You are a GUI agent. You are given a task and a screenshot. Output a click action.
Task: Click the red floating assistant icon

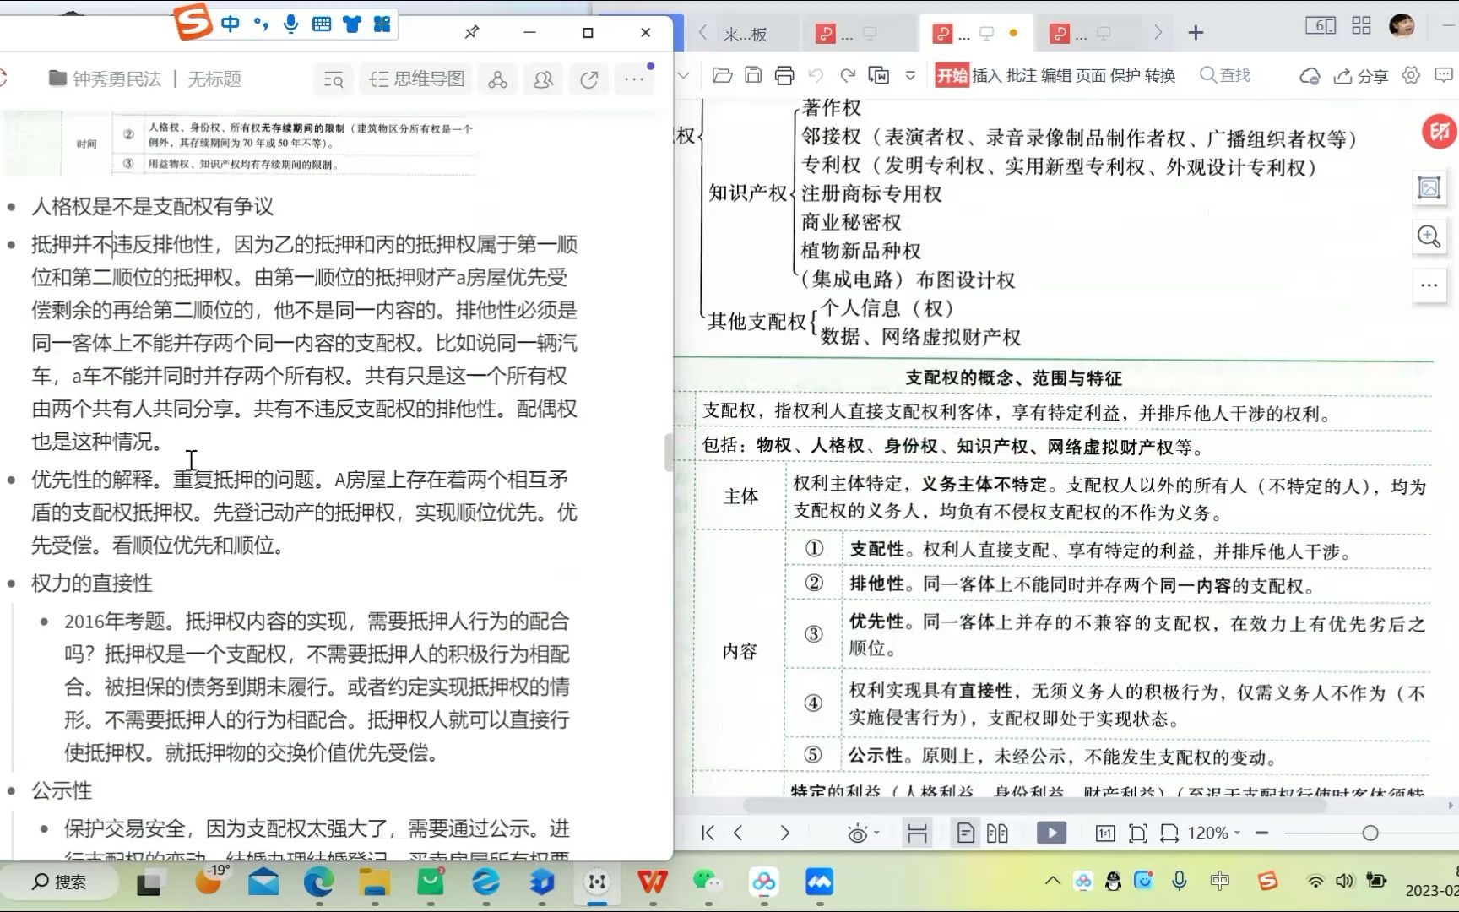pyautogui.click(x=1439, y=131)
